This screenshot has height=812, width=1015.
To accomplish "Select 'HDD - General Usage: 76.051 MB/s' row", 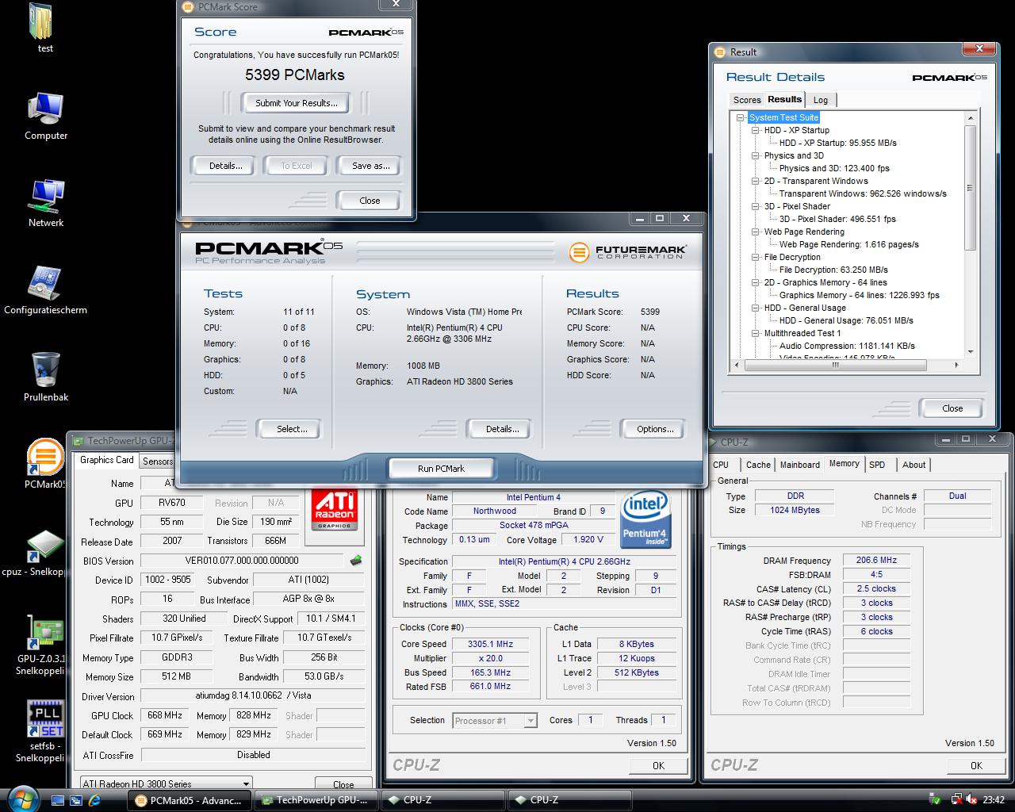I will pos(846,320).
